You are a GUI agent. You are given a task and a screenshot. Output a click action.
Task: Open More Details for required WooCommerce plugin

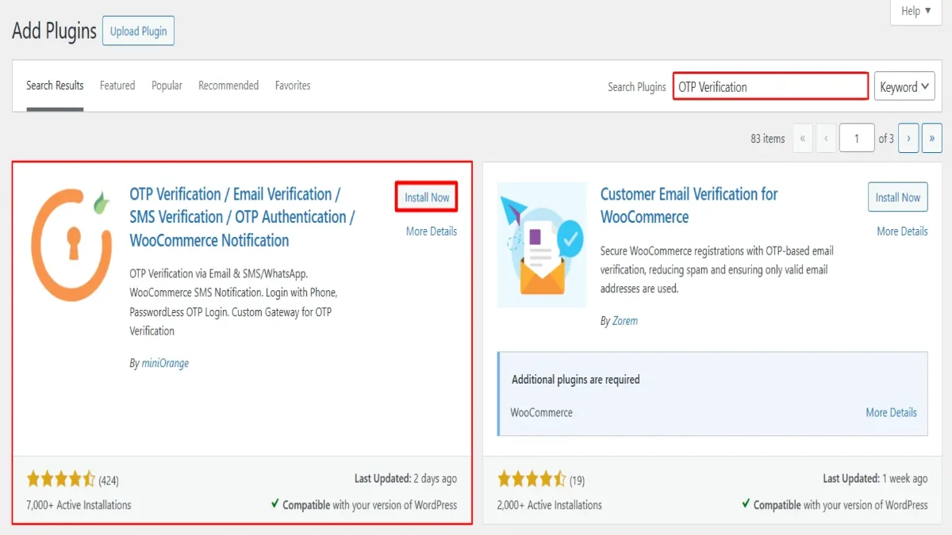tap(891, 412)
